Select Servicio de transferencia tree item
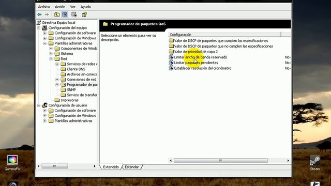Viewport: 331px width, 186px height. [82, 95]
